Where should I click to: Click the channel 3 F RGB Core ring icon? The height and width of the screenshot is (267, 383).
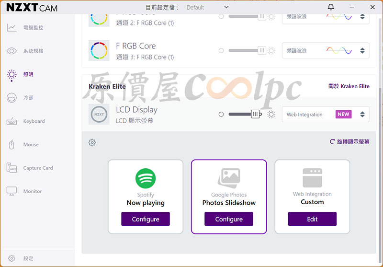(x=99, y=51)
